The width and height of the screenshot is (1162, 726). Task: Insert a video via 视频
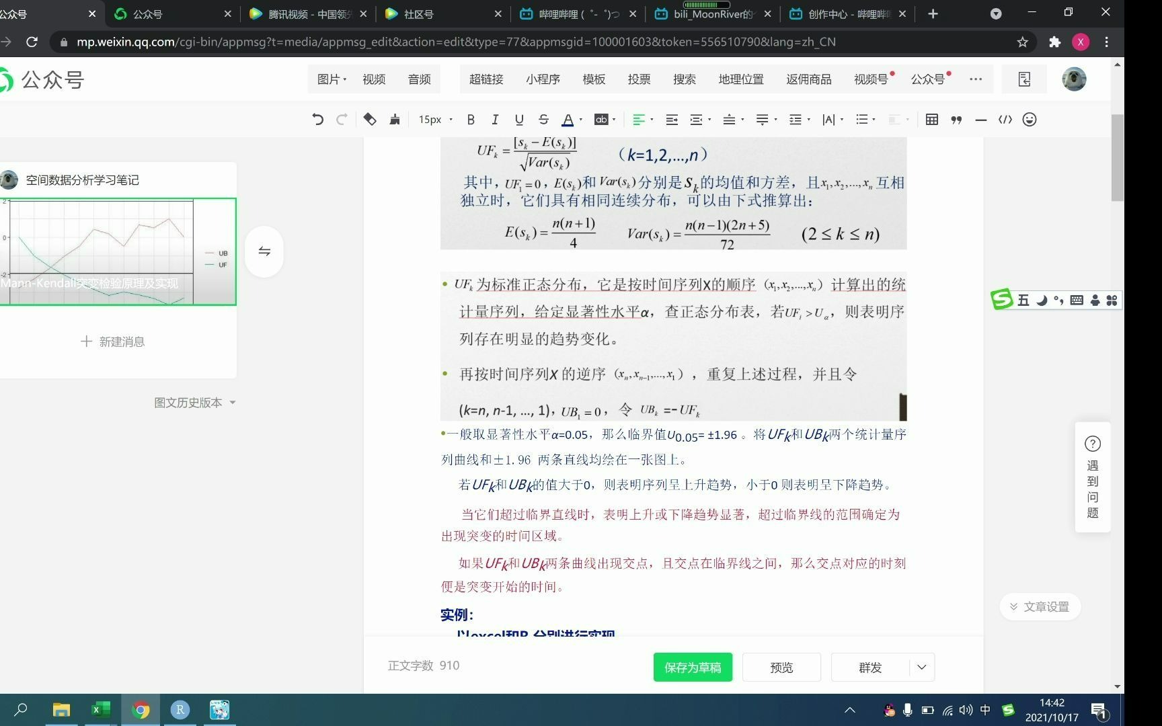pyautogui.click(x=374, y=79)
